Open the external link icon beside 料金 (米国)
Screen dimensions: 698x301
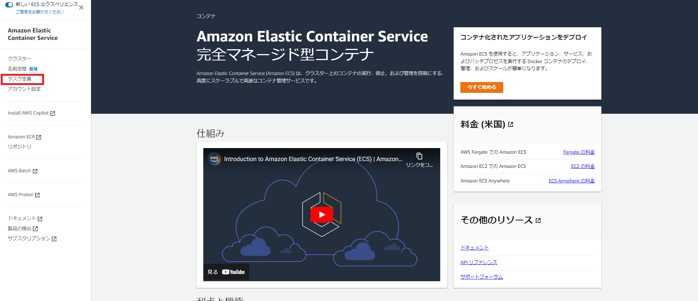coord(511,125)
